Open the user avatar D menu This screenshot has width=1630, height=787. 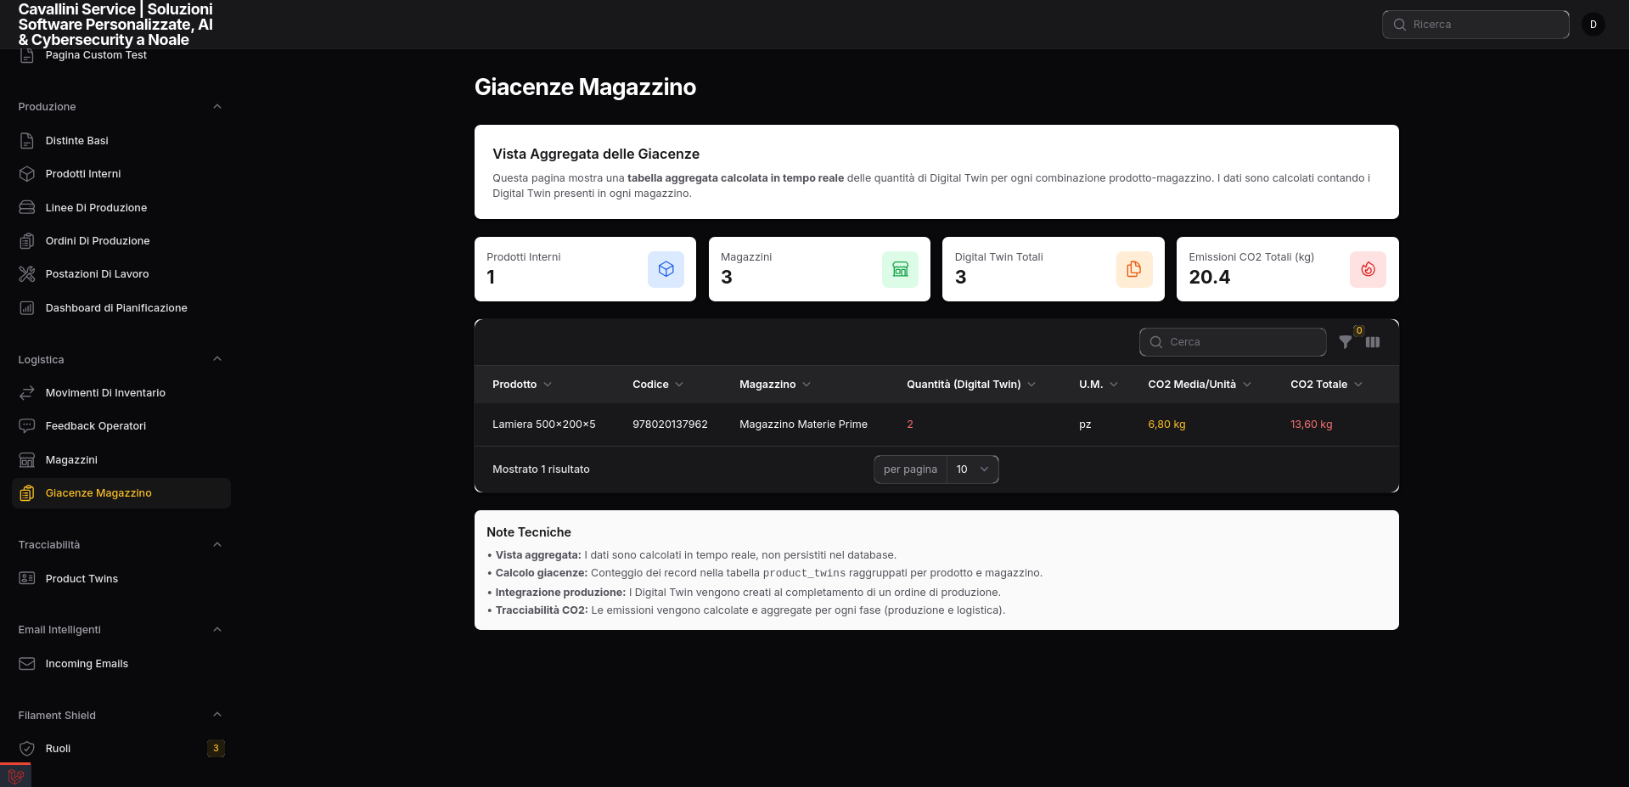[1593, 25]
